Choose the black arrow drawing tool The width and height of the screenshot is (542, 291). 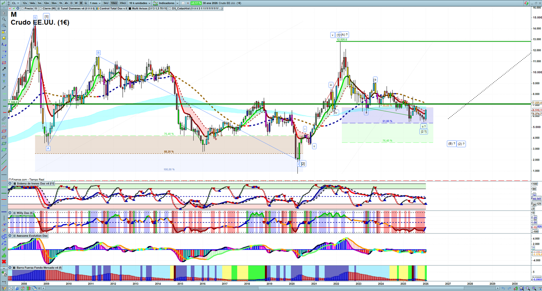[x=4, y=69]
